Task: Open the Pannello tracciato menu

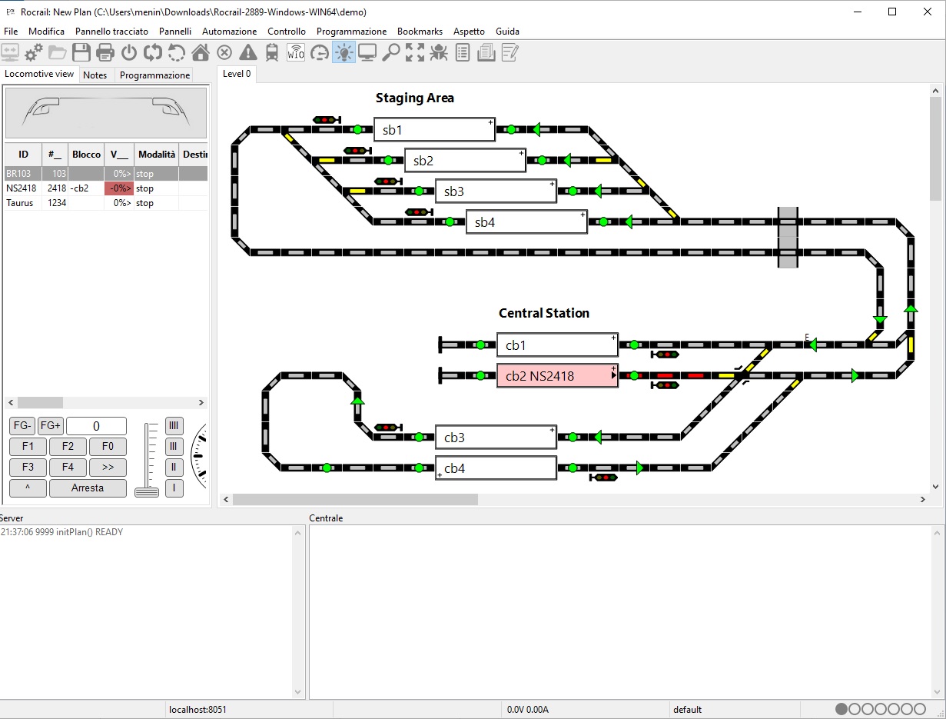Action: click(111, 32)
